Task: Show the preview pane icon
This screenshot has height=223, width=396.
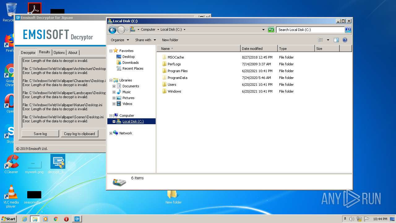Action: pyautogui.click(x=336, y=40)
